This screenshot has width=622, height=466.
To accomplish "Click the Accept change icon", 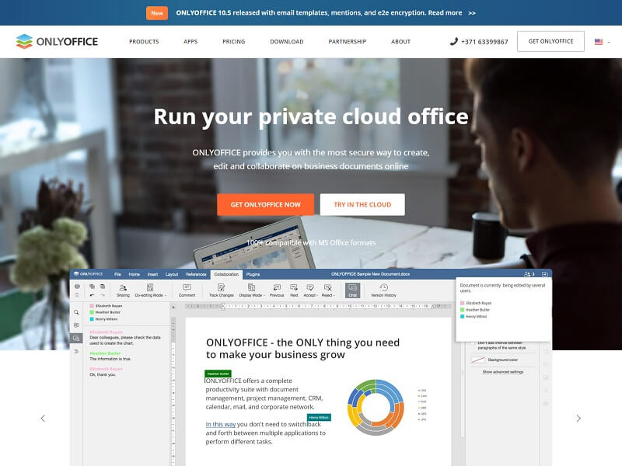I will coord(309,287).
